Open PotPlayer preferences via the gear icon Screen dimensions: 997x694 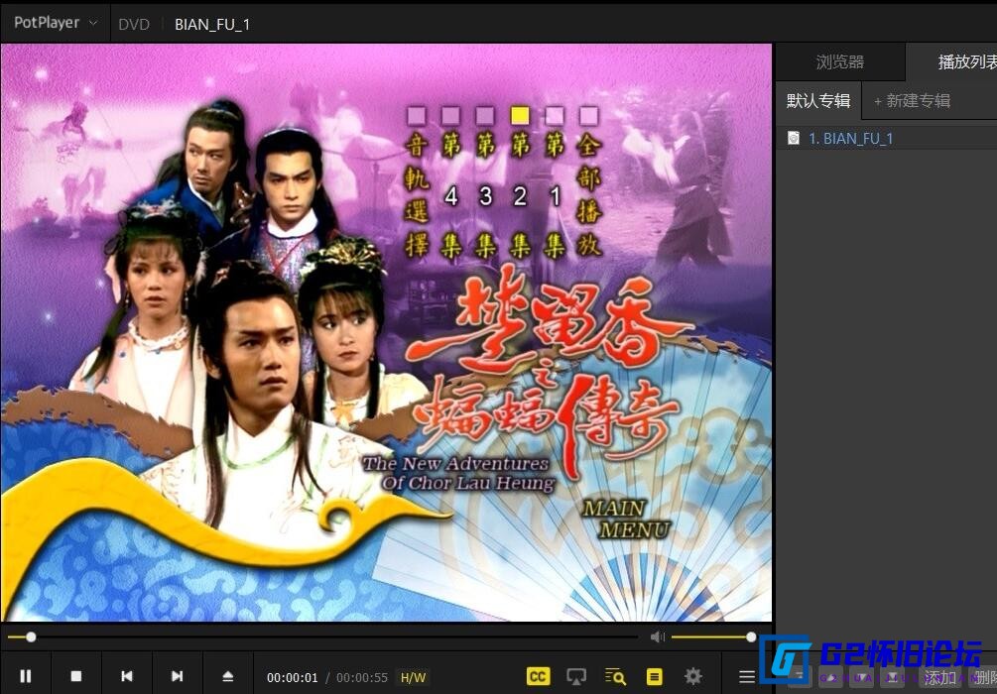(x=693, y=676)
